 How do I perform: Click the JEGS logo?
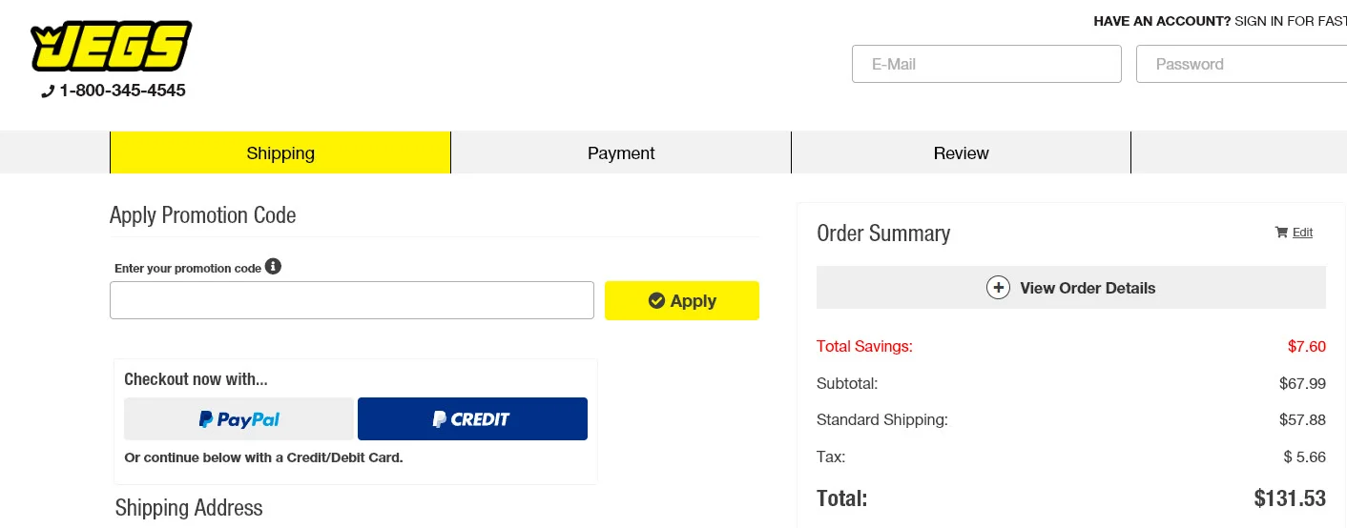point(112,47)
